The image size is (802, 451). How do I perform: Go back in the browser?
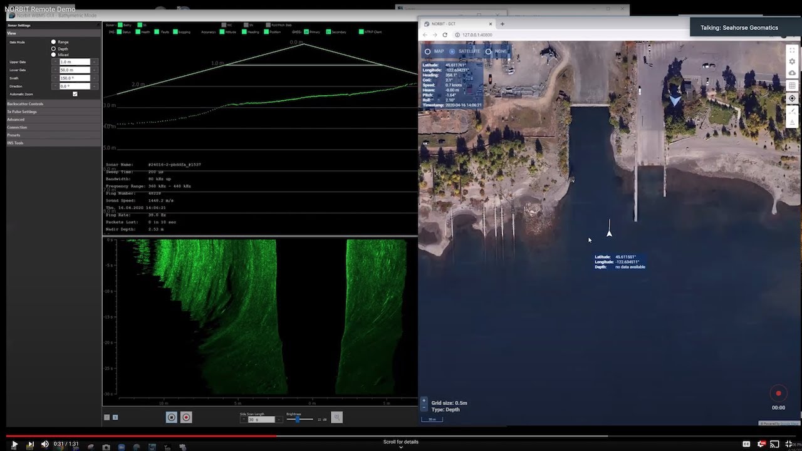[x=425, y=35]
